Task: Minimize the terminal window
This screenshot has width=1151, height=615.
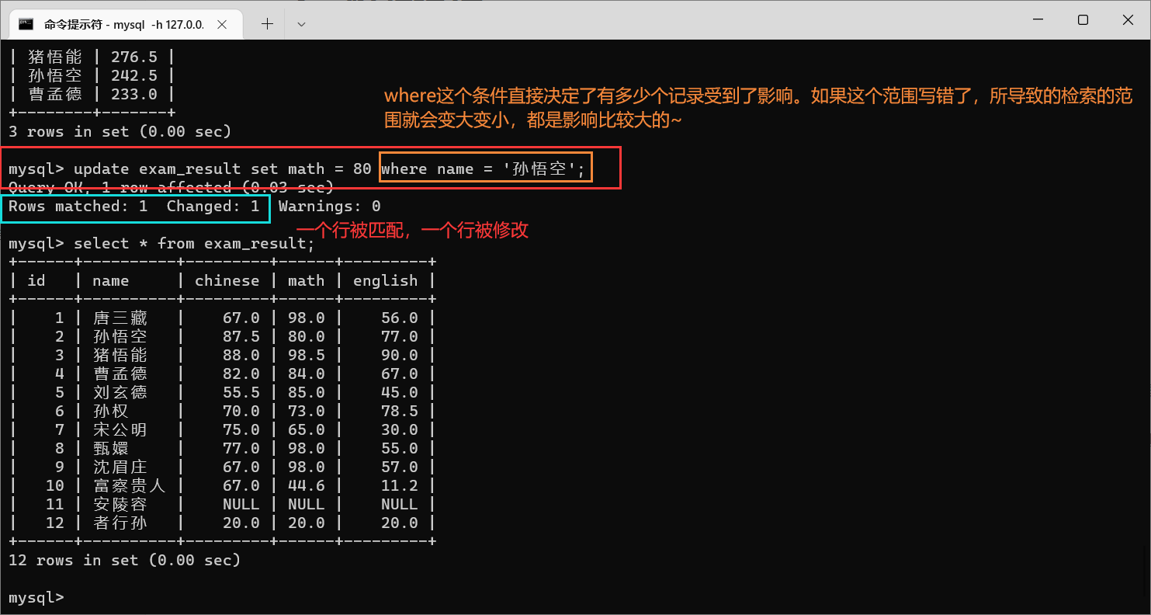Action: click(x=1037, y=20)
